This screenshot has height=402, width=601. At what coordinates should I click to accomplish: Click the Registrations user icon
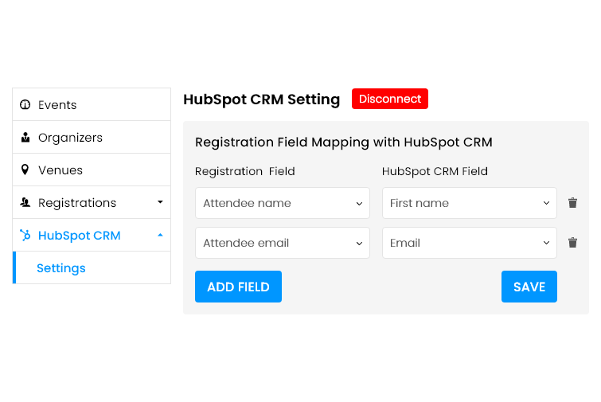click(x=25, y=202)
